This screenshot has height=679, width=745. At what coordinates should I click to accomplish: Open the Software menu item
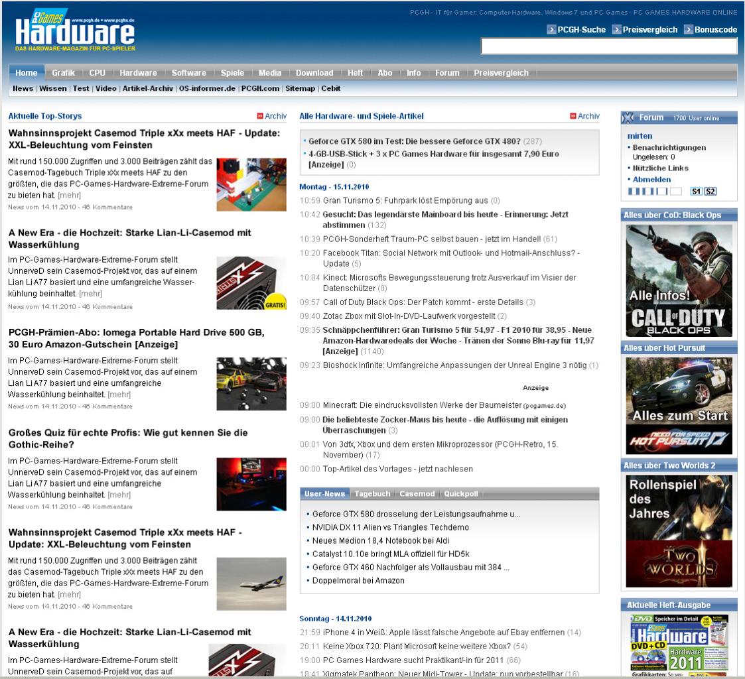(188, 73)
